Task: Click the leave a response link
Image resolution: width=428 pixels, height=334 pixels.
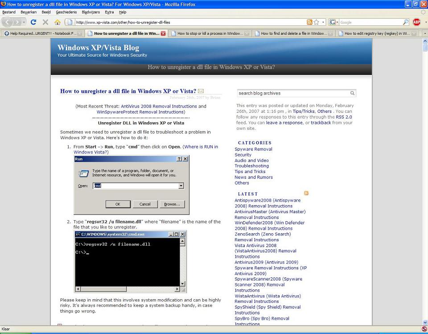Action: coord(284,123)
